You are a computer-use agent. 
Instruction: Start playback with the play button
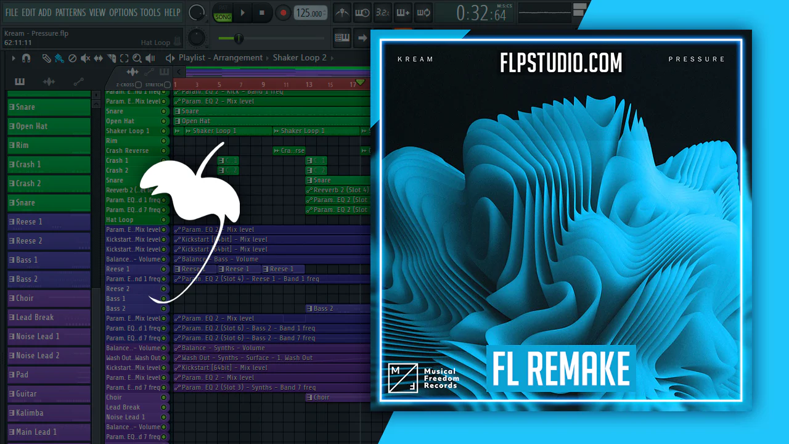pyautogui.click(x=243, y=12)
